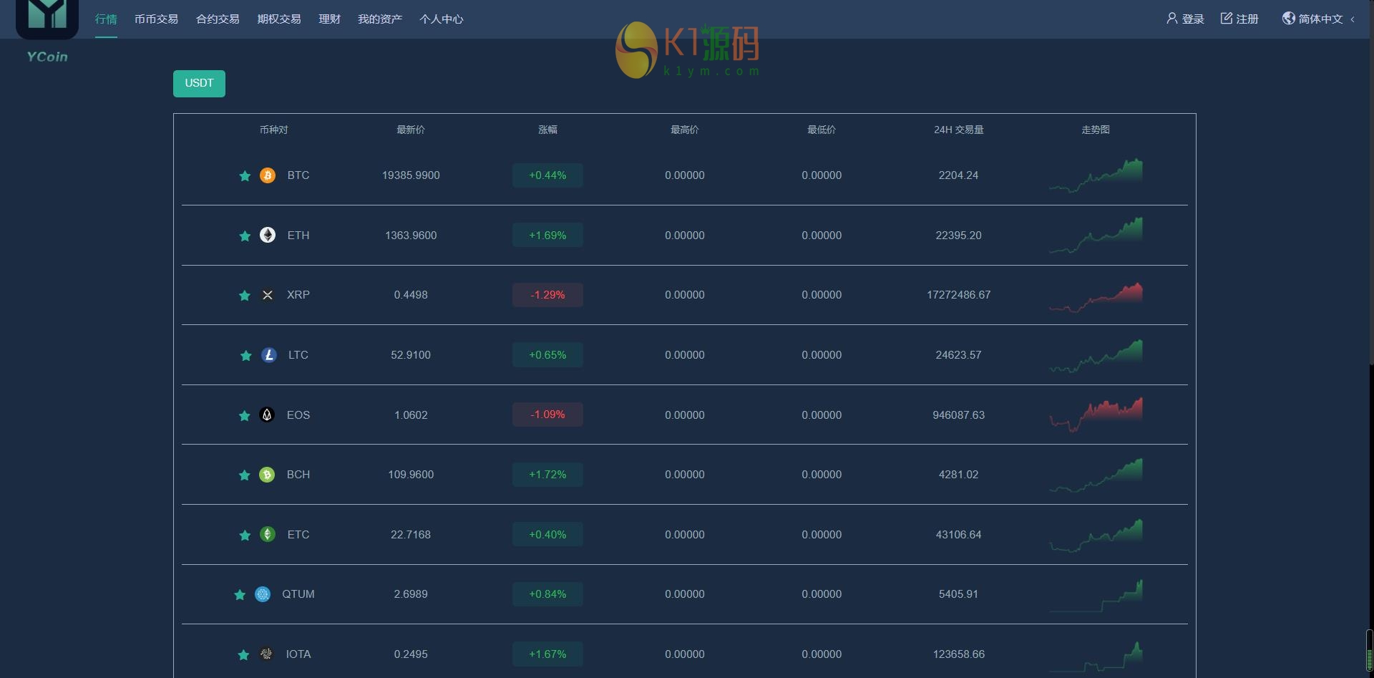Open the ETH trend chart thumbnail
Screen dimensions: 1374x678
point(1096,236)
